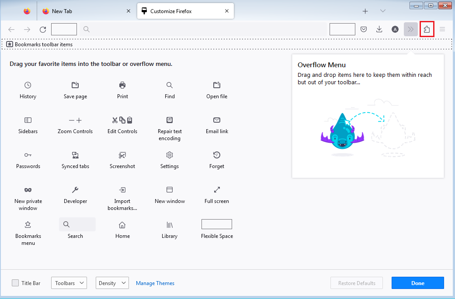Select the Print icon
Screen dimensions: 455x299
pos(122,85)
